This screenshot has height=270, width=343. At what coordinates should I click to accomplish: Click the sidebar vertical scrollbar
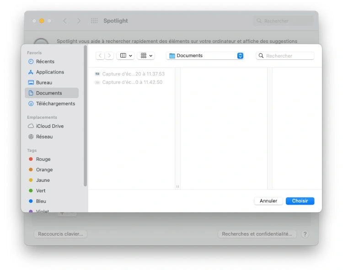(x=86, y=116)
